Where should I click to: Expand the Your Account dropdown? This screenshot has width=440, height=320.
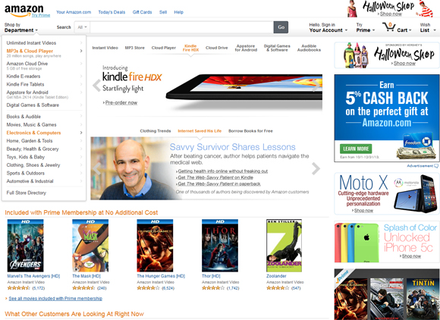pos(328,27)
